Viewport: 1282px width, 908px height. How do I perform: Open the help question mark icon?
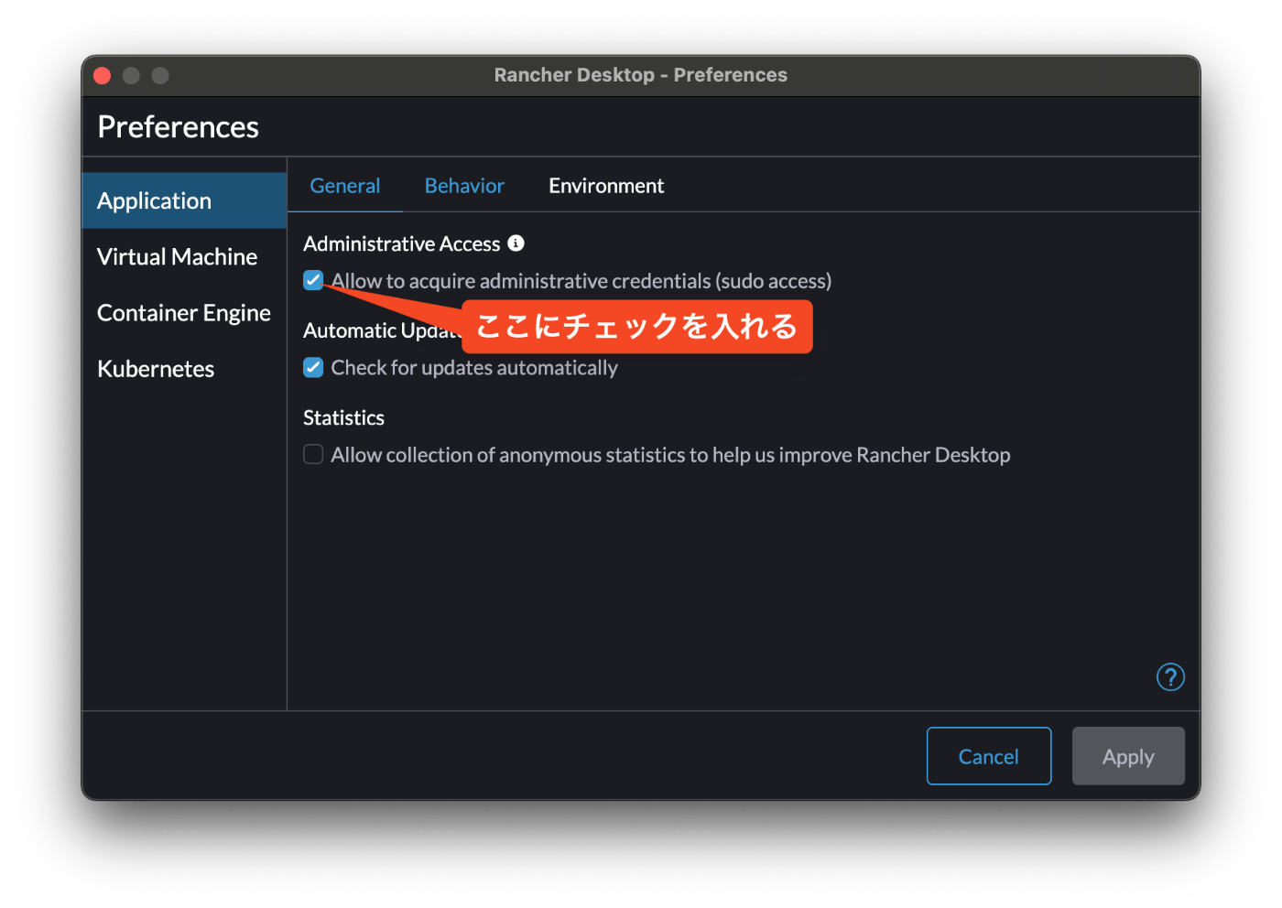(1170, 677)
